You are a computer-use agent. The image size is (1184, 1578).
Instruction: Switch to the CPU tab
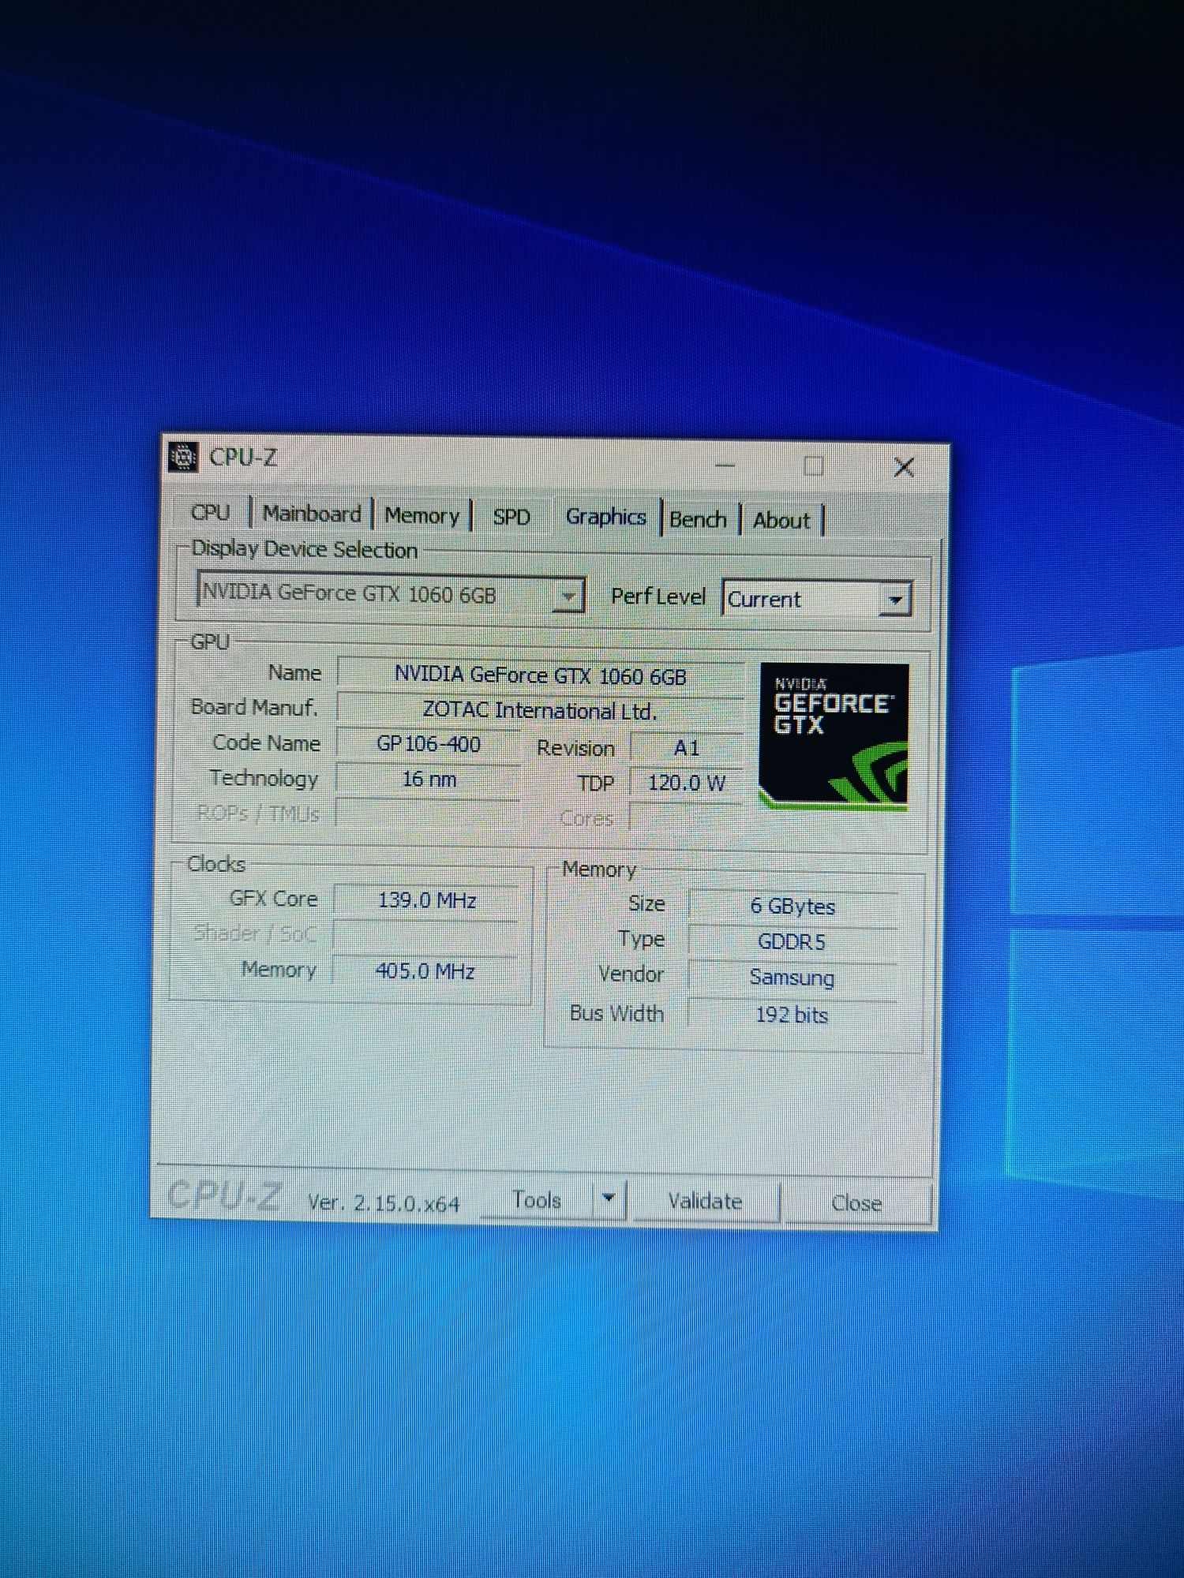tap(211, 512)
